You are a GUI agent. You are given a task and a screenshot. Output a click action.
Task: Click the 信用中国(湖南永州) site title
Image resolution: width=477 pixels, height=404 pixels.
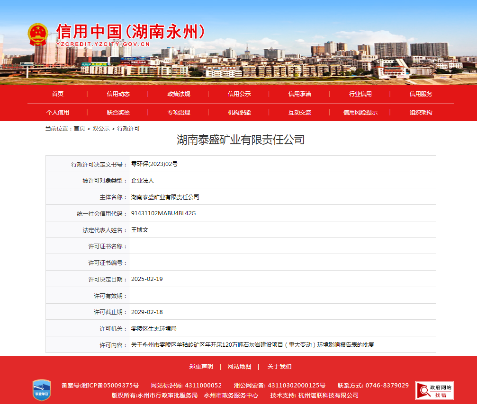click(130, 32)
